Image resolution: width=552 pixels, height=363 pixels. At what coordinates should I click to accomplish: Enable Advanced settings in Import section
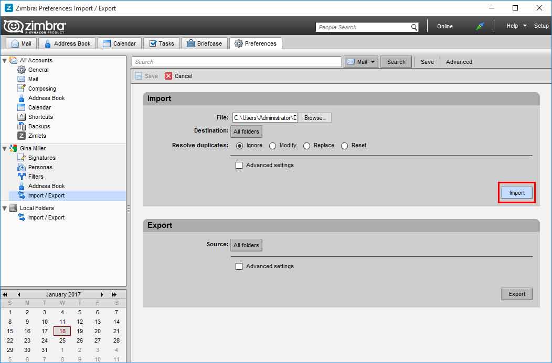(x=239, y=165)
